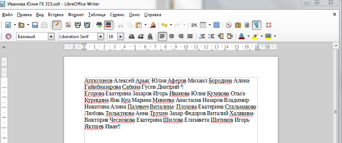342x143 pixels.
Task: Save the document with the floppy disk icon
Action: (35, 25)
